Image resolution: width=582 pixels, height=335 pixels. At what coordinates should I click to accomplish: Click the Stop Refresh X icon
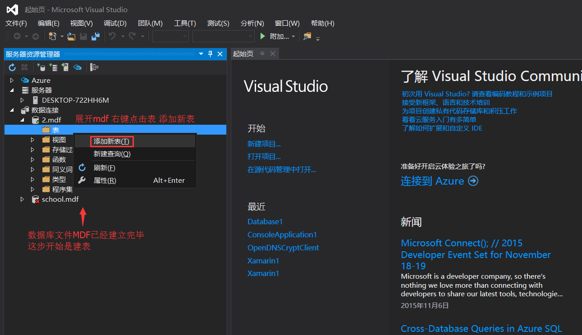click(24, 67)
